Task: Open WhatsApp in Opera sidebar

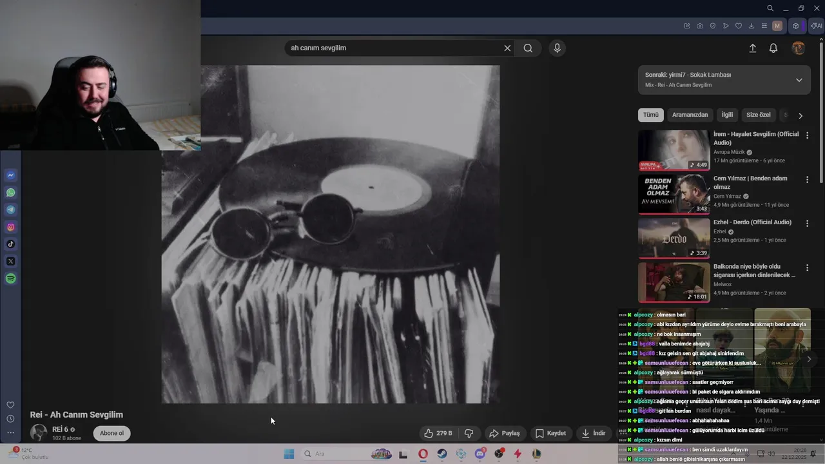Action: [x=10, y=193]
